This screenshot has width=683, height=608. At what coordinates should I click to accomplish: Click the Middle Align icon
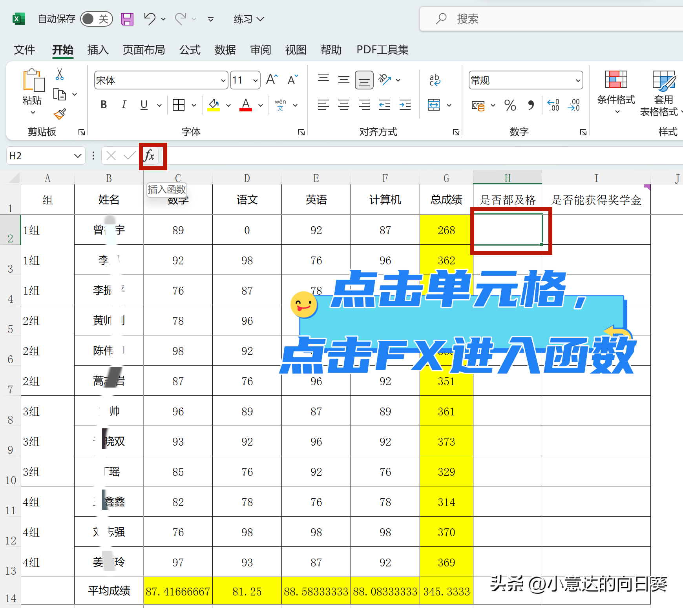click(344, 80)
